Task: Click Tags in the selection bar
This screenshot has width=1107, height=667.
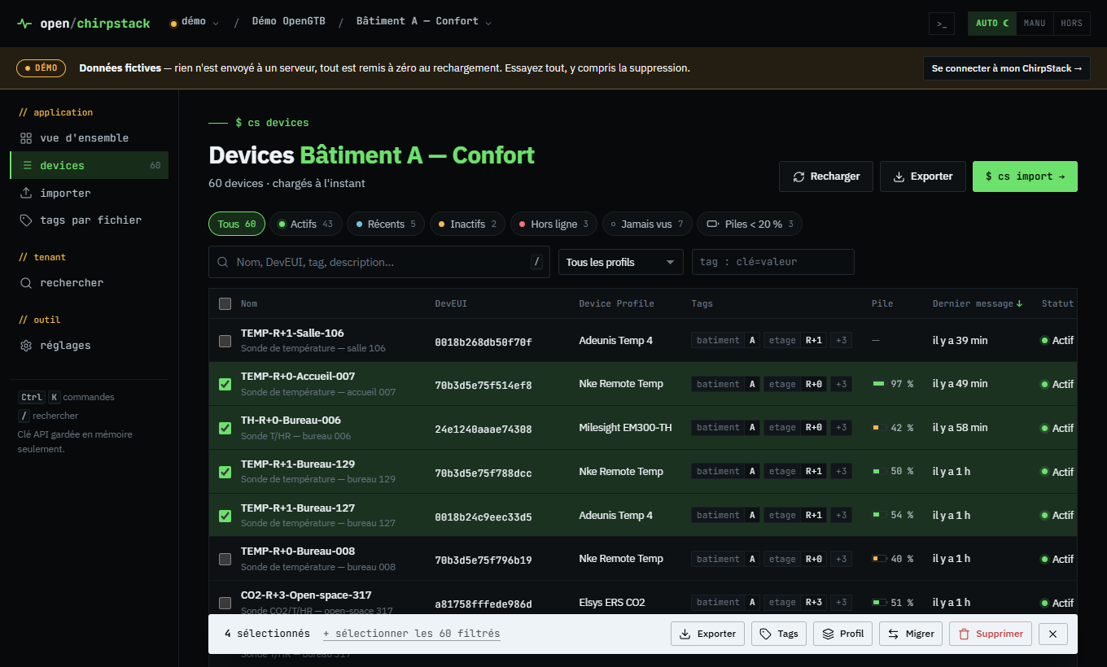Action: [778, 634]
